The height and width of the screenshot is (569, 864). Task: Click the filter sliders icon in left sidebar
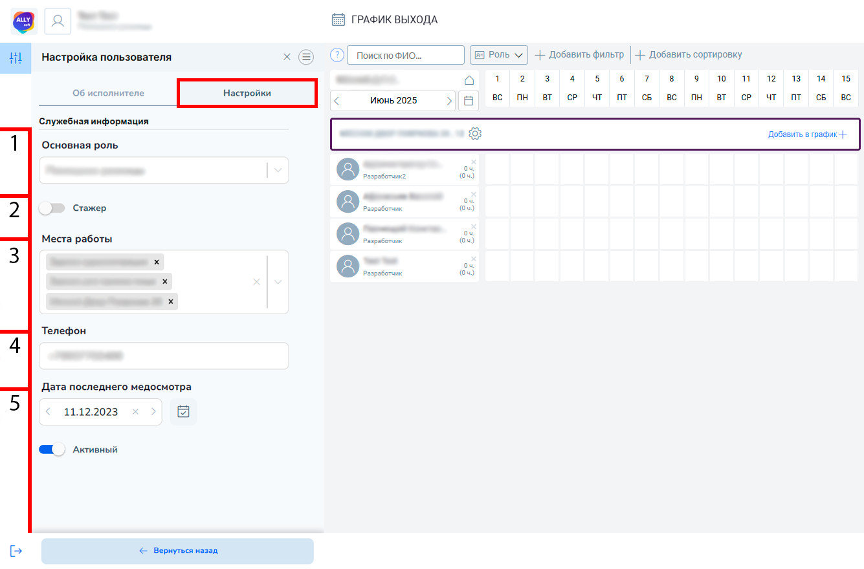click(16, 58)
